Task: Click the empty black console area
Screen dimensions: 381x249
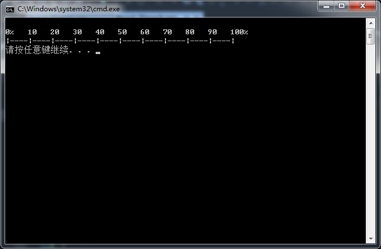Action: 185,146
